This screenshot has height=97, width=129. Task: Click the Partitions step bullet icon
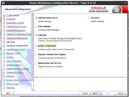[x=4, y=88]
